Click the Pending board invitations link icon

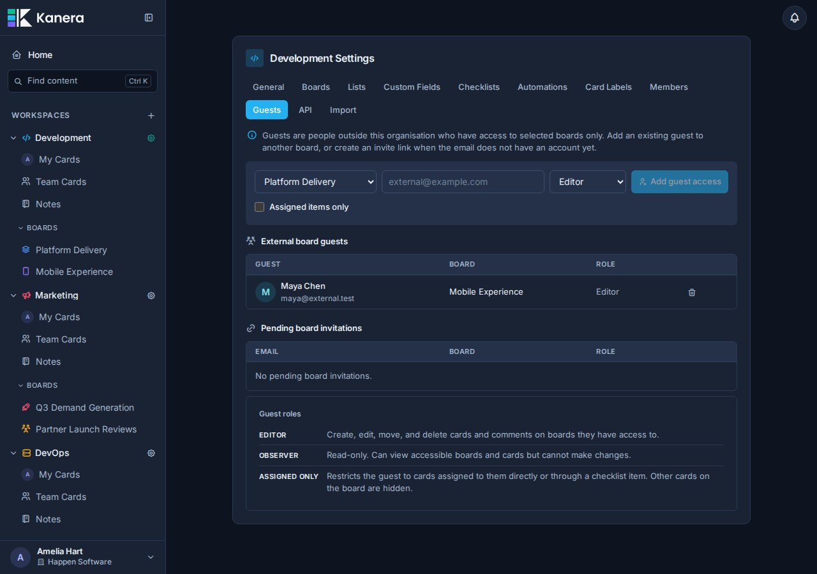click(251, 328)
